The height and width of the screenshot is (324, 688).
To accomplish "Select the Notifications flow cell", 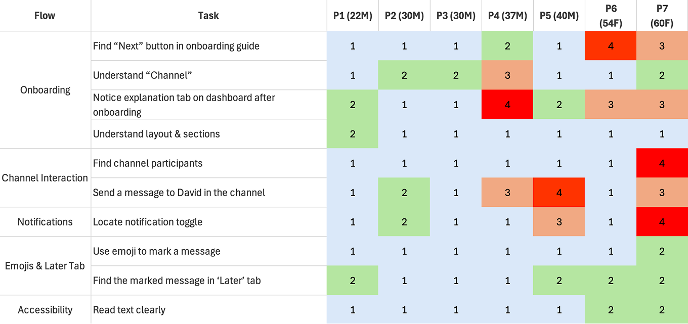I will pos(45,222).
